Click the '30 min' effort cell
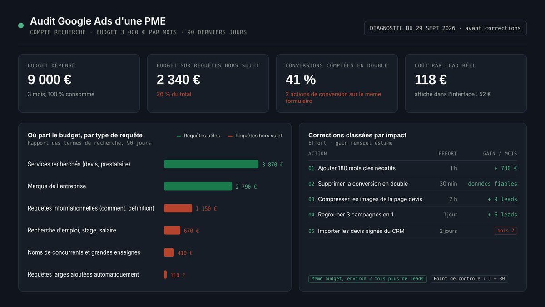545x307 pixels. (x=448, y=184)
